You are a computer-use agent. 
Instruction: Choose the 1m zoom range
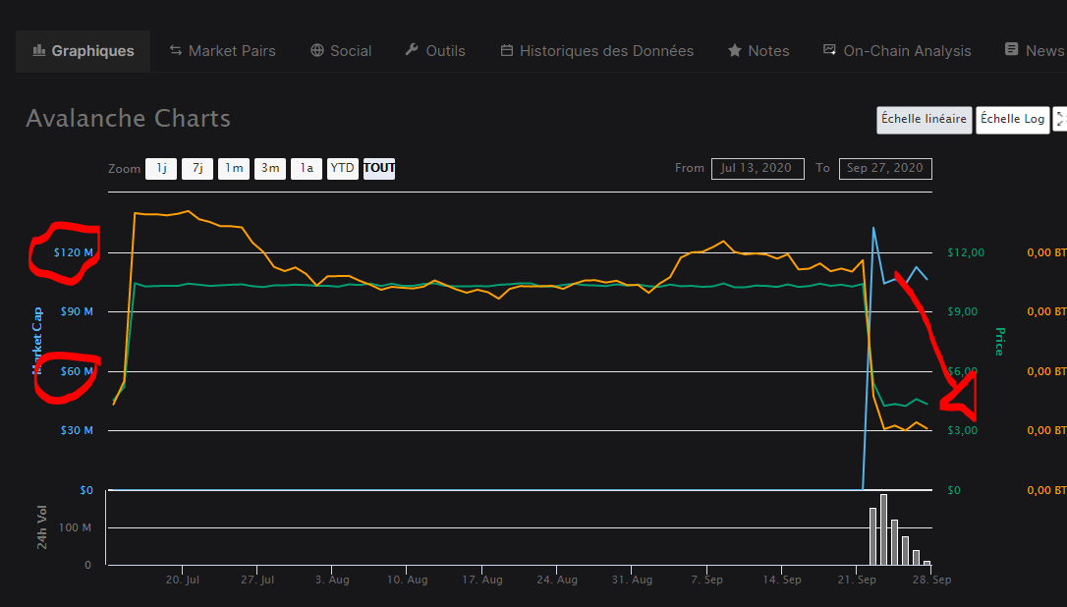(234, 168)
